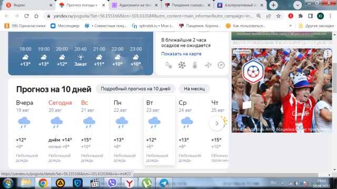Toggle the browser side panel
This screenshot has width=337, height=189.
pos(310,16)
